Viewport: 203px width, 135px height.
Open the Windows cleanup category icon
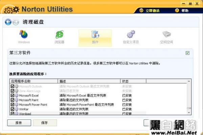[24, 35]
